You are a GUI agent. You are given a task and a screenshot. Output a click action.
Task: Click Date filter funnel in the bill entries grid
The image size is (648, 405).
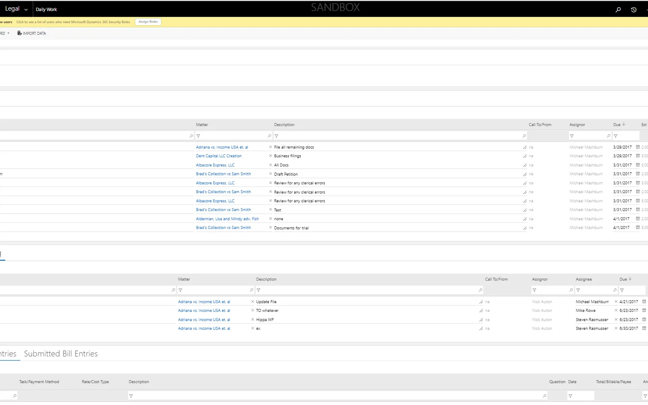[x=570, y=396]
